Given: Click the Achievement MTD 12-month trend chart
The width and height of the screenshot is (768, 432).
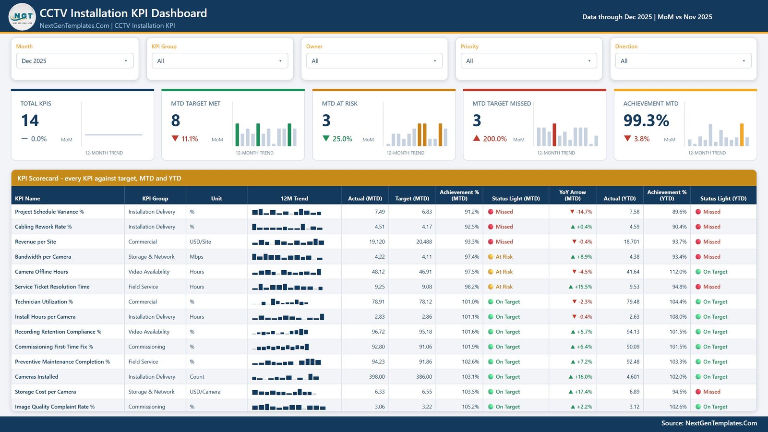Looking at the screenshot, I should [x=718, y=134].
